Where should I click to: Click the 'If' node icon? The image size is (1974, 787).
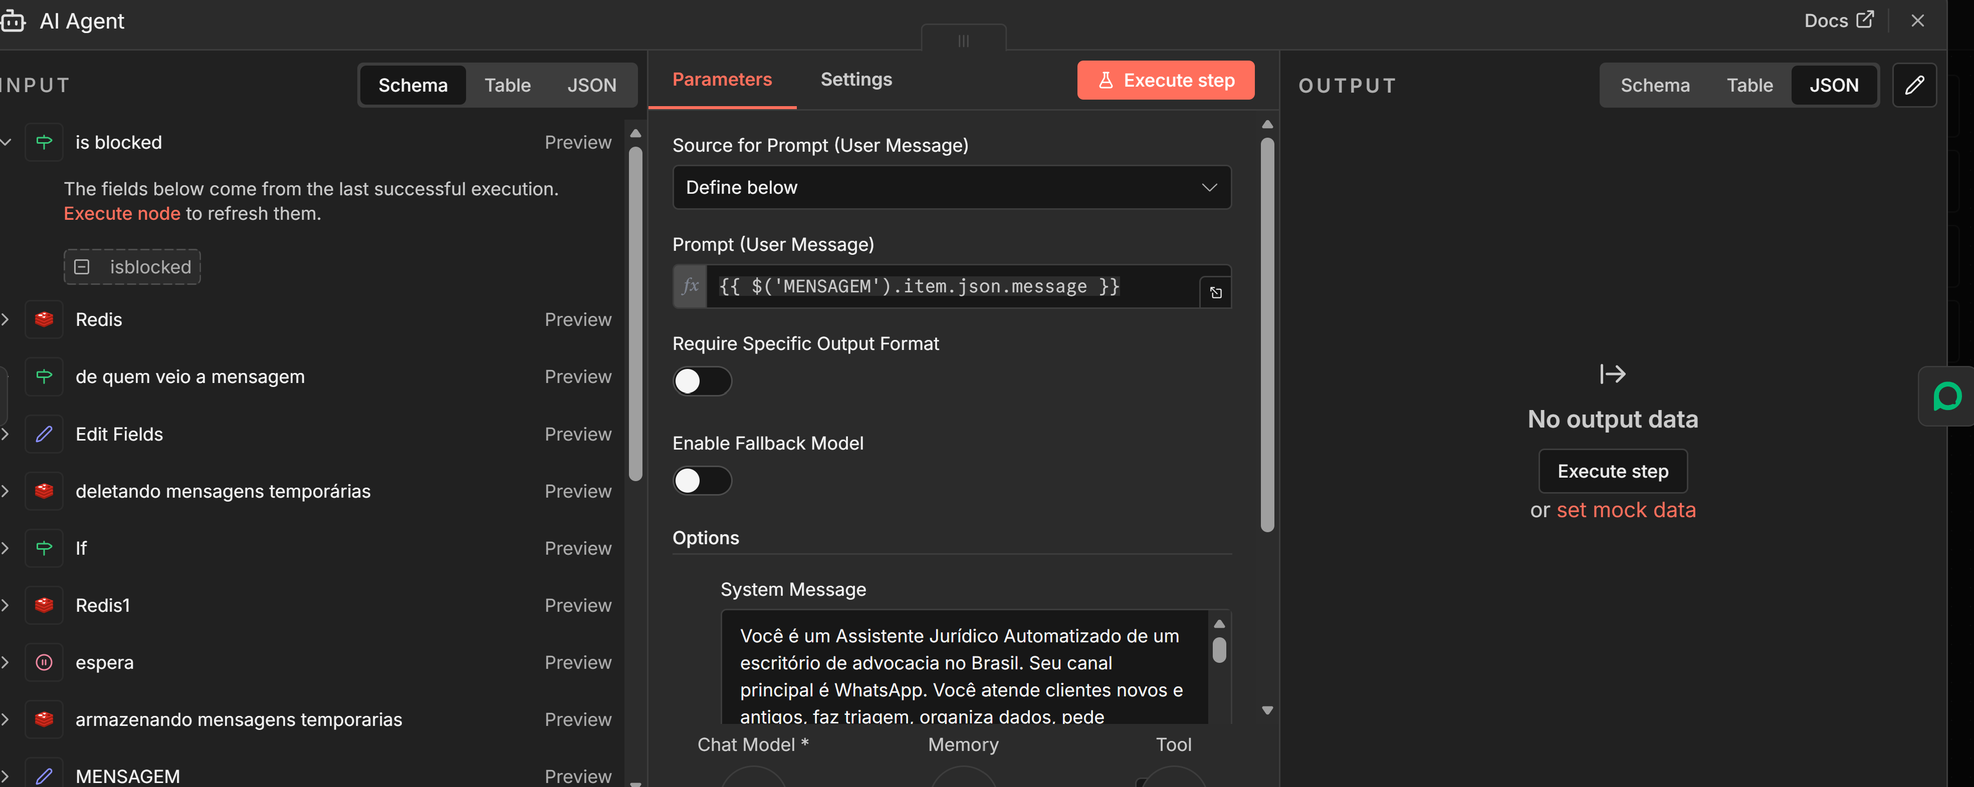tap(44, 548)
